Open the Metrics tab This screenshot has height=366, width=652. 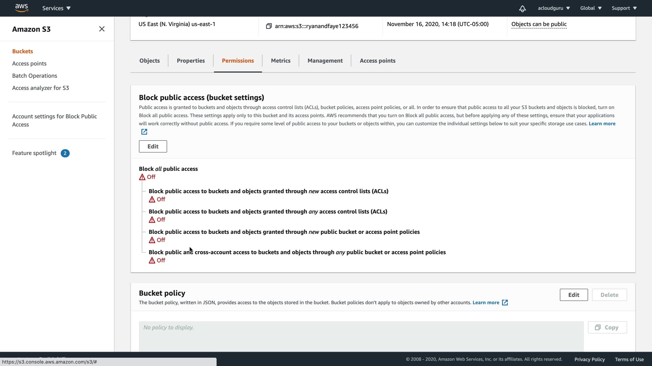click(x=280, y=61)
